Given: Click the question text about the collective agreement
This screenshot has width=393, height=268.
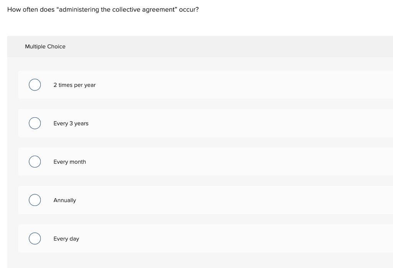Looking at the screenshot, I should [103, 10].
